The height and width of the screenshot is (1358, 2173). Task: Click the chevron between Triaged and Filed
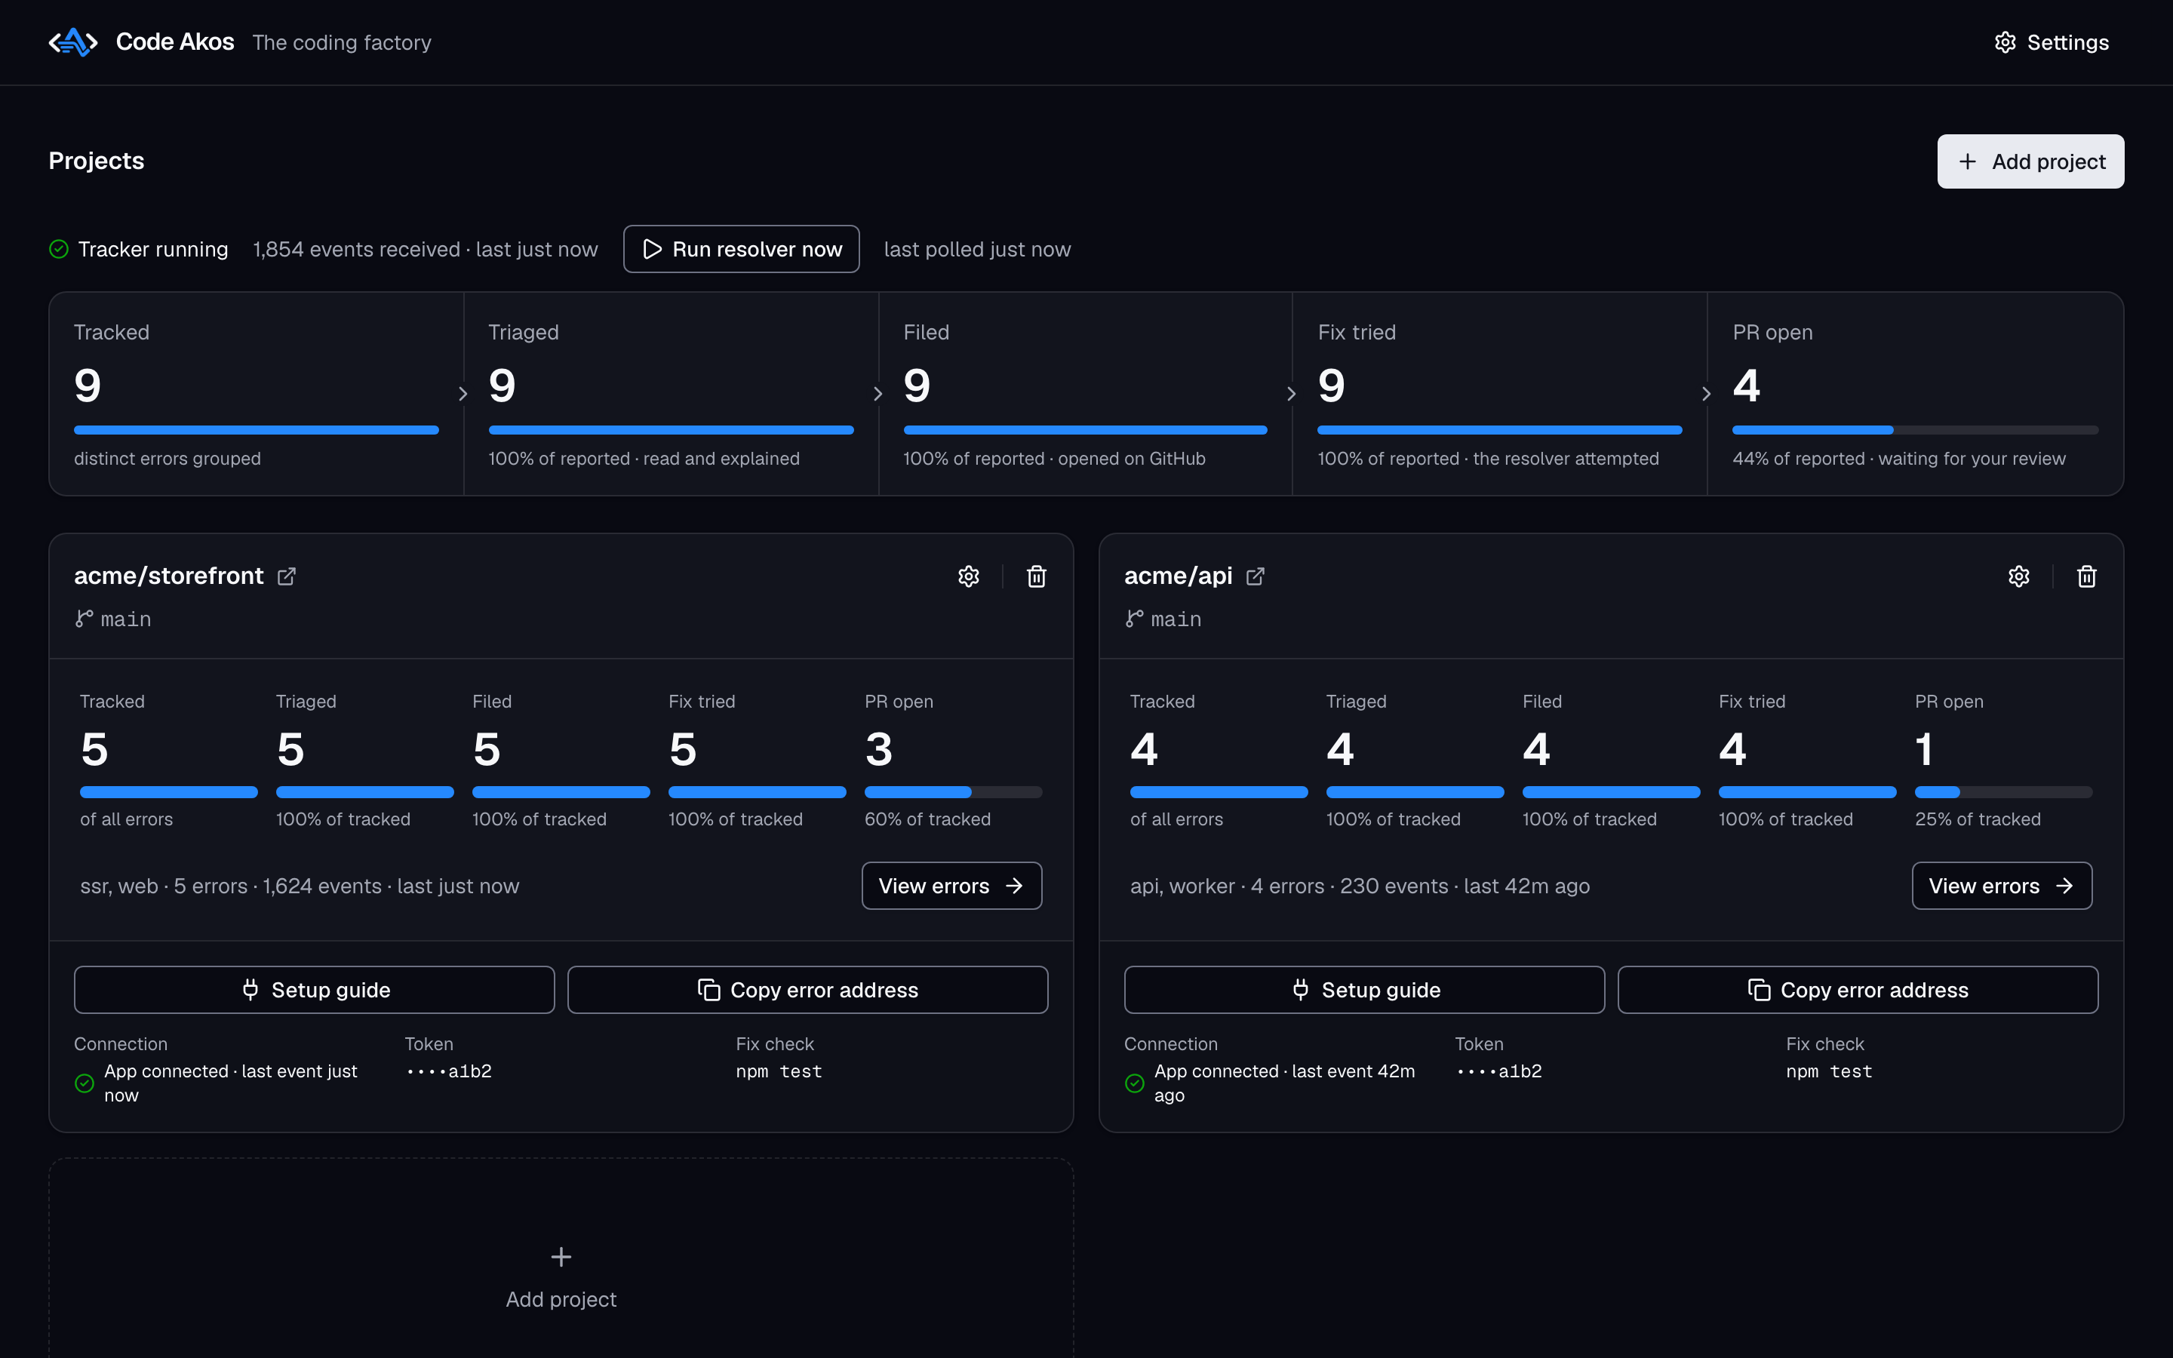[x=877, y=393]
